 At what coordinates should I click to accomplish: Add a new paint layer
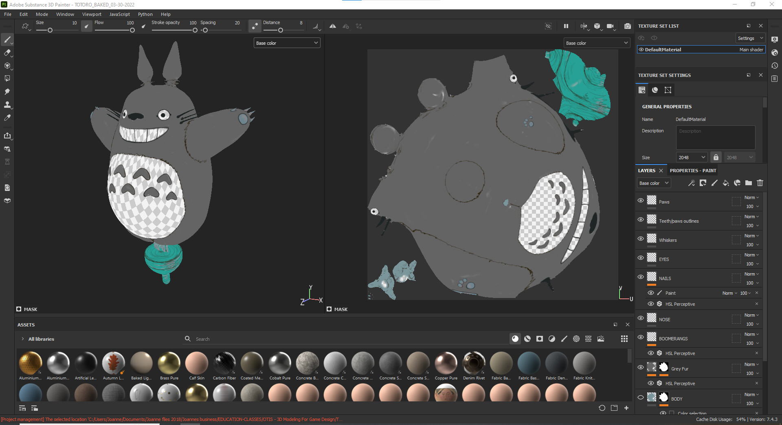click(714, 183)
